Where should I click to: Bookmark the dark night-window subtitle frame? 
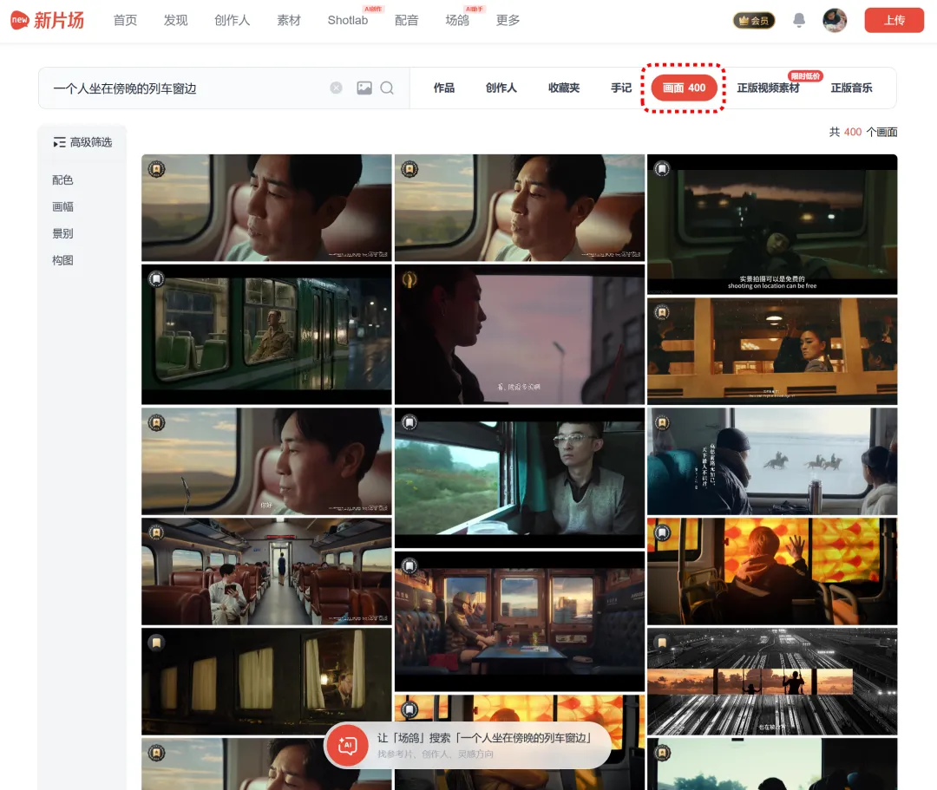(662, 169)
